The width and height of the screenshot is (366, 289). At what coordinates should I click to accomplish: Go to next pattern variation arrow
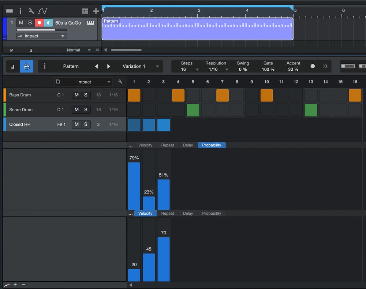pyautogui.click(x=109, y=66)
